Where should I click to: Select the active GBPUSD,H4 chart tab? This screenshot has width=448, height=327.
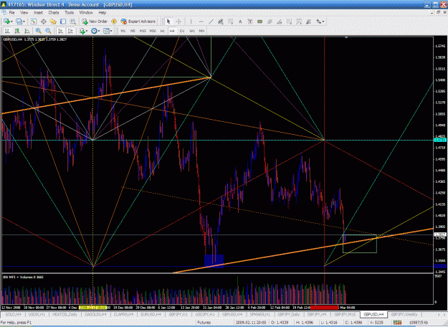[x=373, y=314]
